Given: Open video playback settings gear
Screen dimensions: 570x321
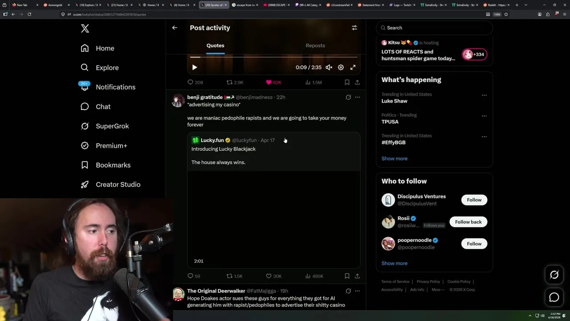Looking at the screenshot, I should 341,67.
